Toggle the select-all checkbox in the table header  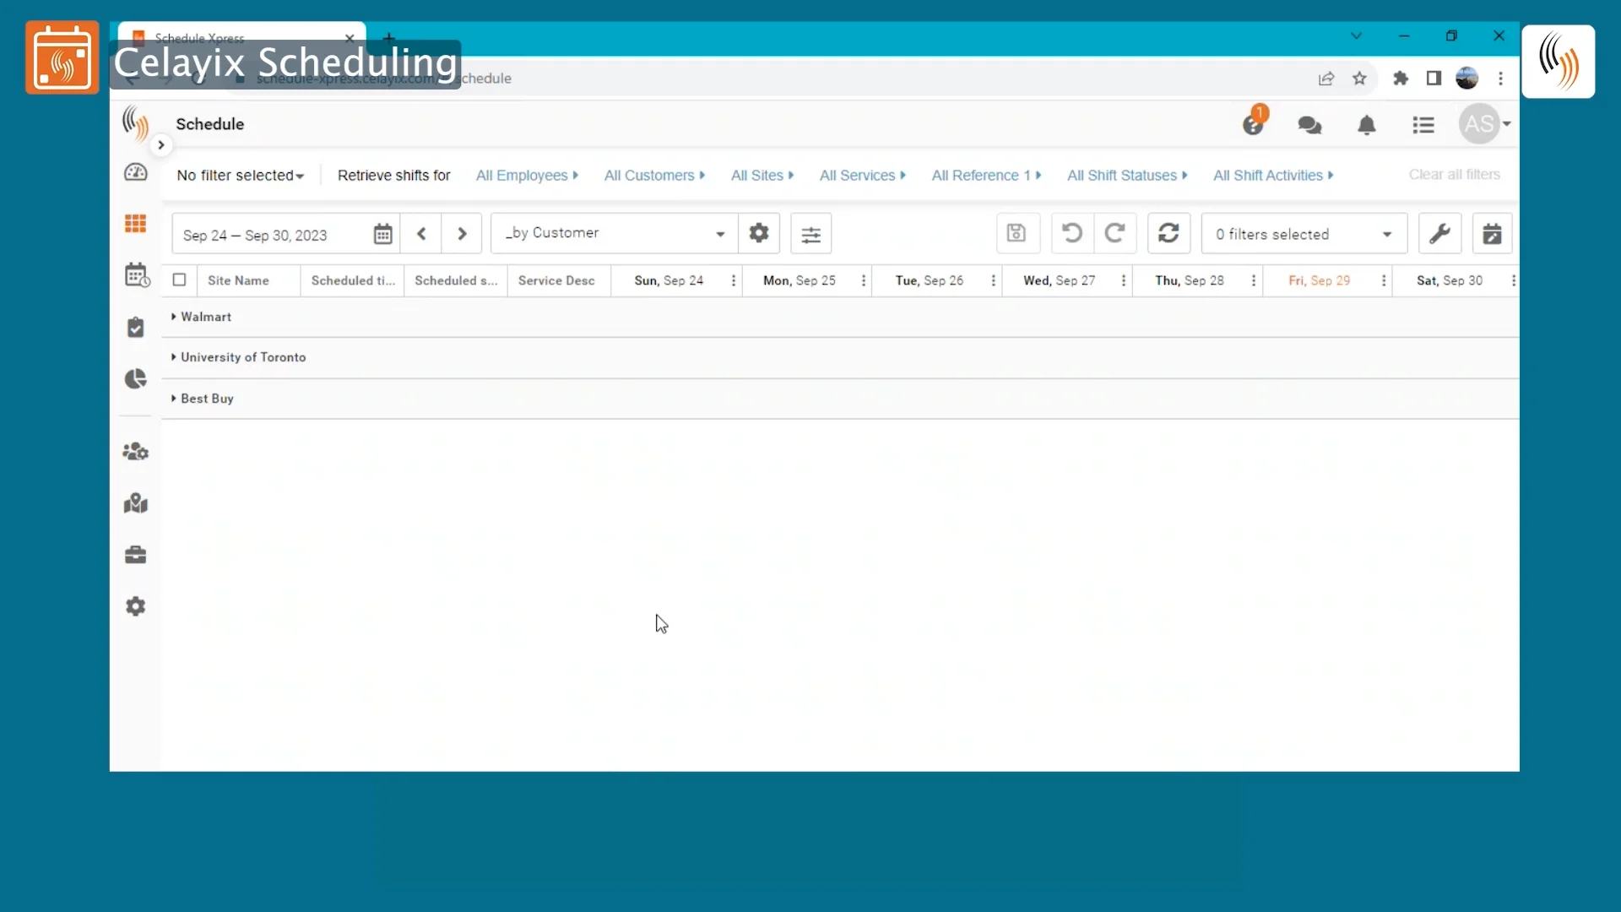click(x=179, y=280)
